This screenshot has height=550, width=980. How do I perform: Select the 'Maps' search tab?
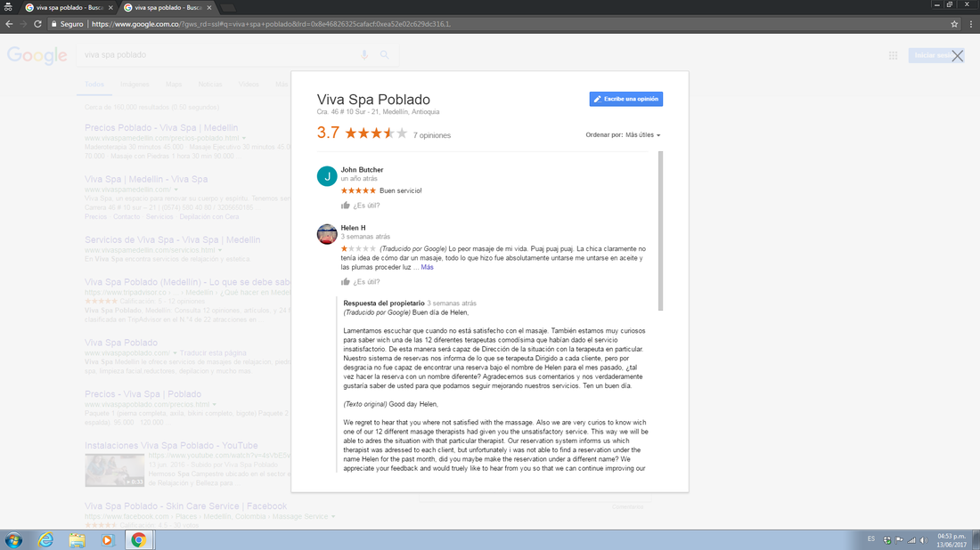pyautogui.click(x=174, y=85)
